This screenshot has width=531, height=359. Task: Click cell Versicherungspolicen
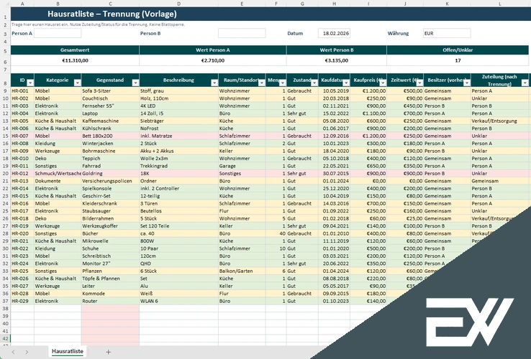point(110,181)
